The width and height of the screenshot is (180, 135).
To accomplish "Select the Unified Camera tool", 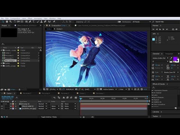I will point(18,22).
